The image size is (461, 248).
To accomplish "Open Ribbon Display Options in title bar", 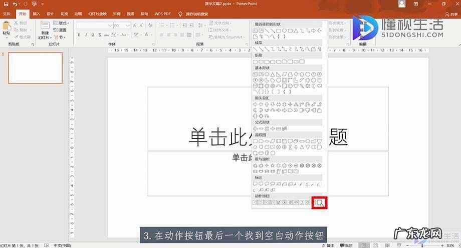I will click(416, 4).
